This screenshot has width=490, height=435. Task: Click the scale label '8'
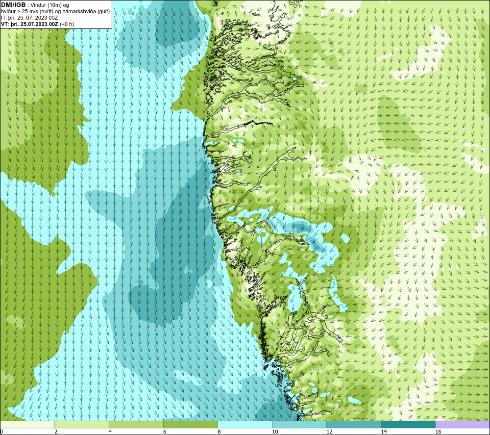pyautogui.click(x=219, y=432)
